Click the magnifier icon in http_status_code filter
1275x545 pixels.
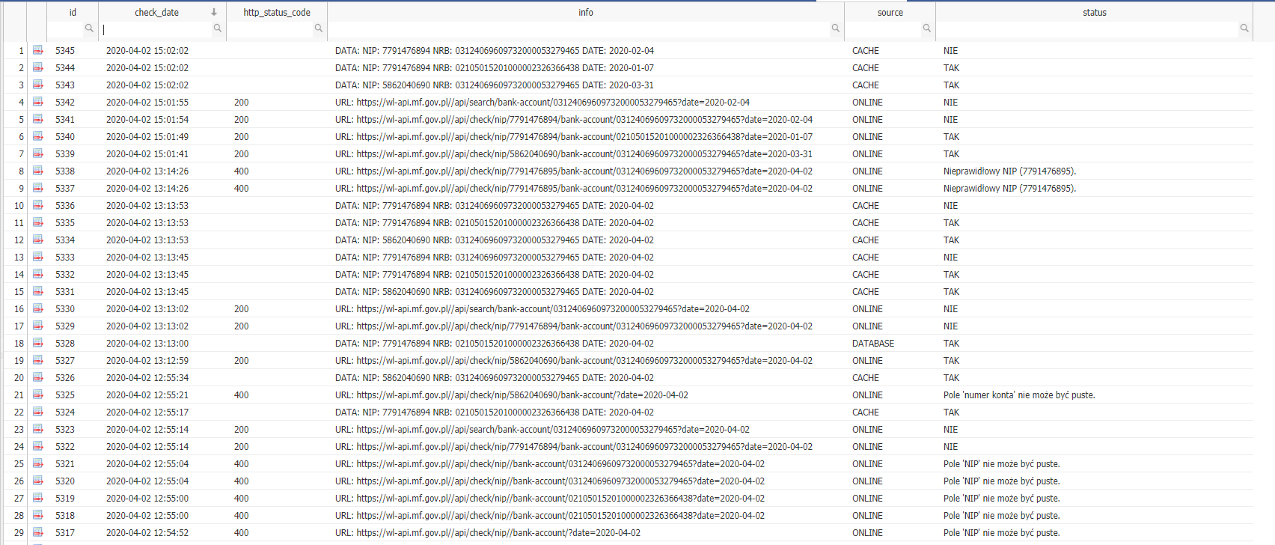point(318,28)
